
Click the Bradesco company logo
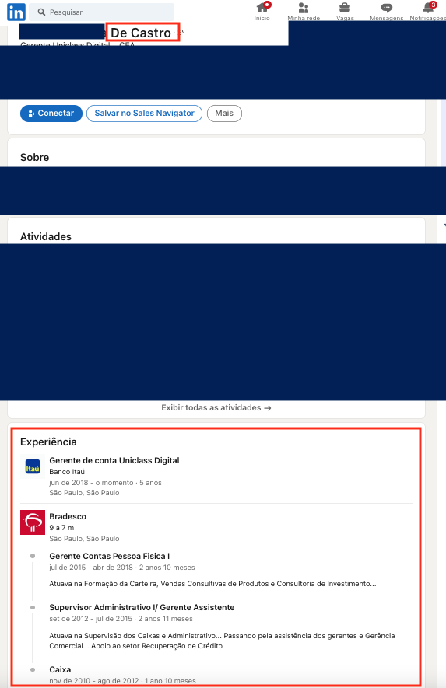33,522
